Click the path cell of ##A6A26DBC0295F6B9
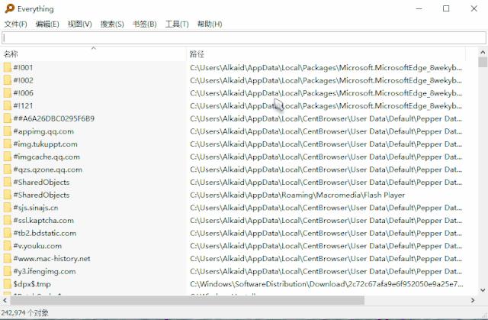This screenshot has width=488, height=320. 326,118
